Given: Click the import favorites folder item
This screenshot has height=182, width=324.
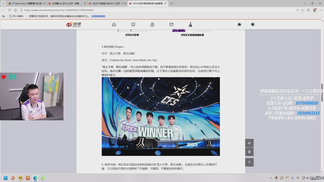Looking at the screenshot, I should (x=16, y=16).
